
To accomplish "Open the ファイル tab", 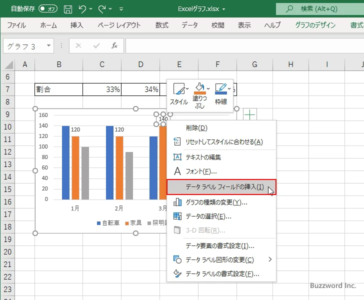I will point(16,25).
